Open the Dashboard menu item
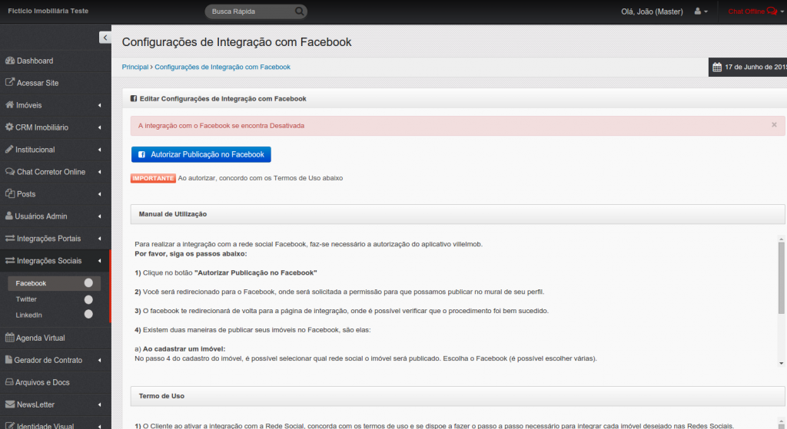This screenshot has height=429, width=787. (x=55, y=61)
